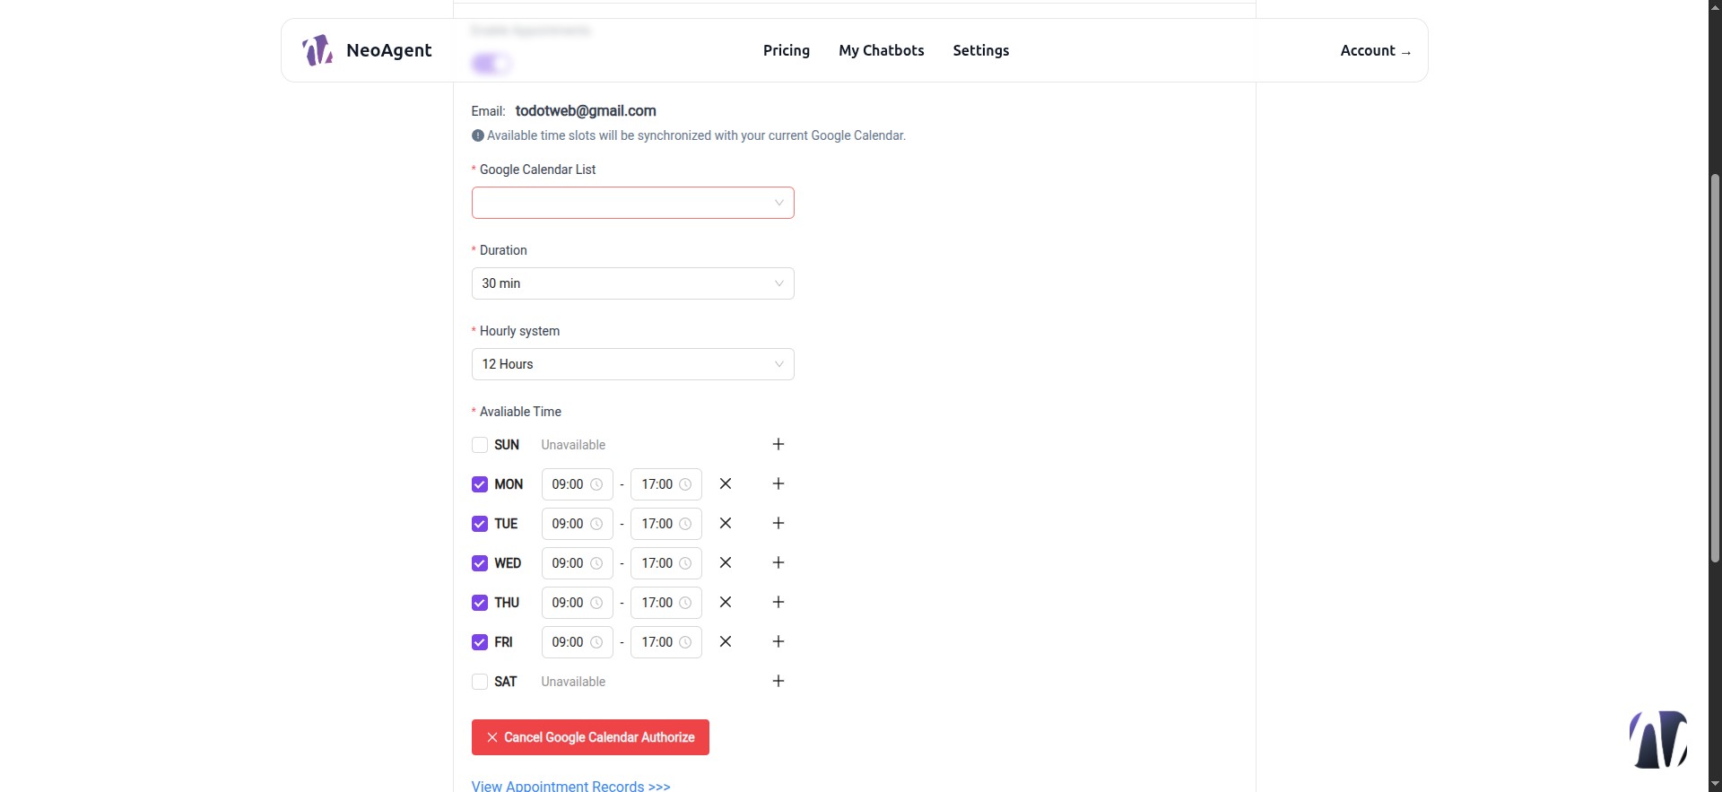Uncheck the TUE checkbox

(480, 524)
